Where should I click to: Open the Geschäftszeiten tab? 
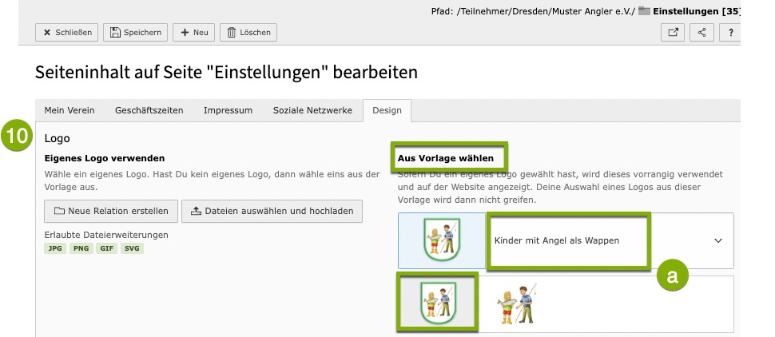149,110
